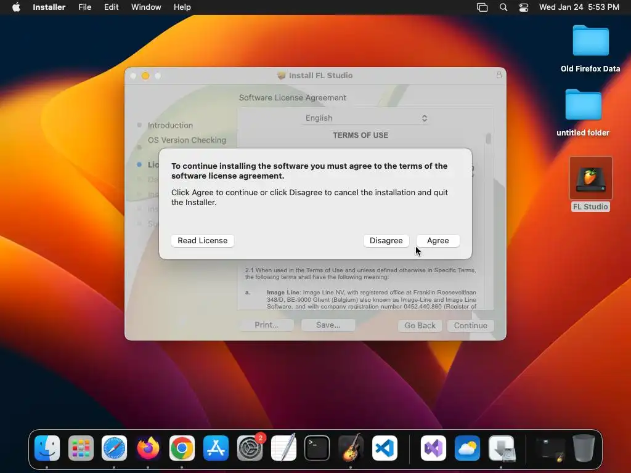The width and height of the screenshot is (631, 473).
Task: Open Read License in the dialog
Action: point(202,241)
